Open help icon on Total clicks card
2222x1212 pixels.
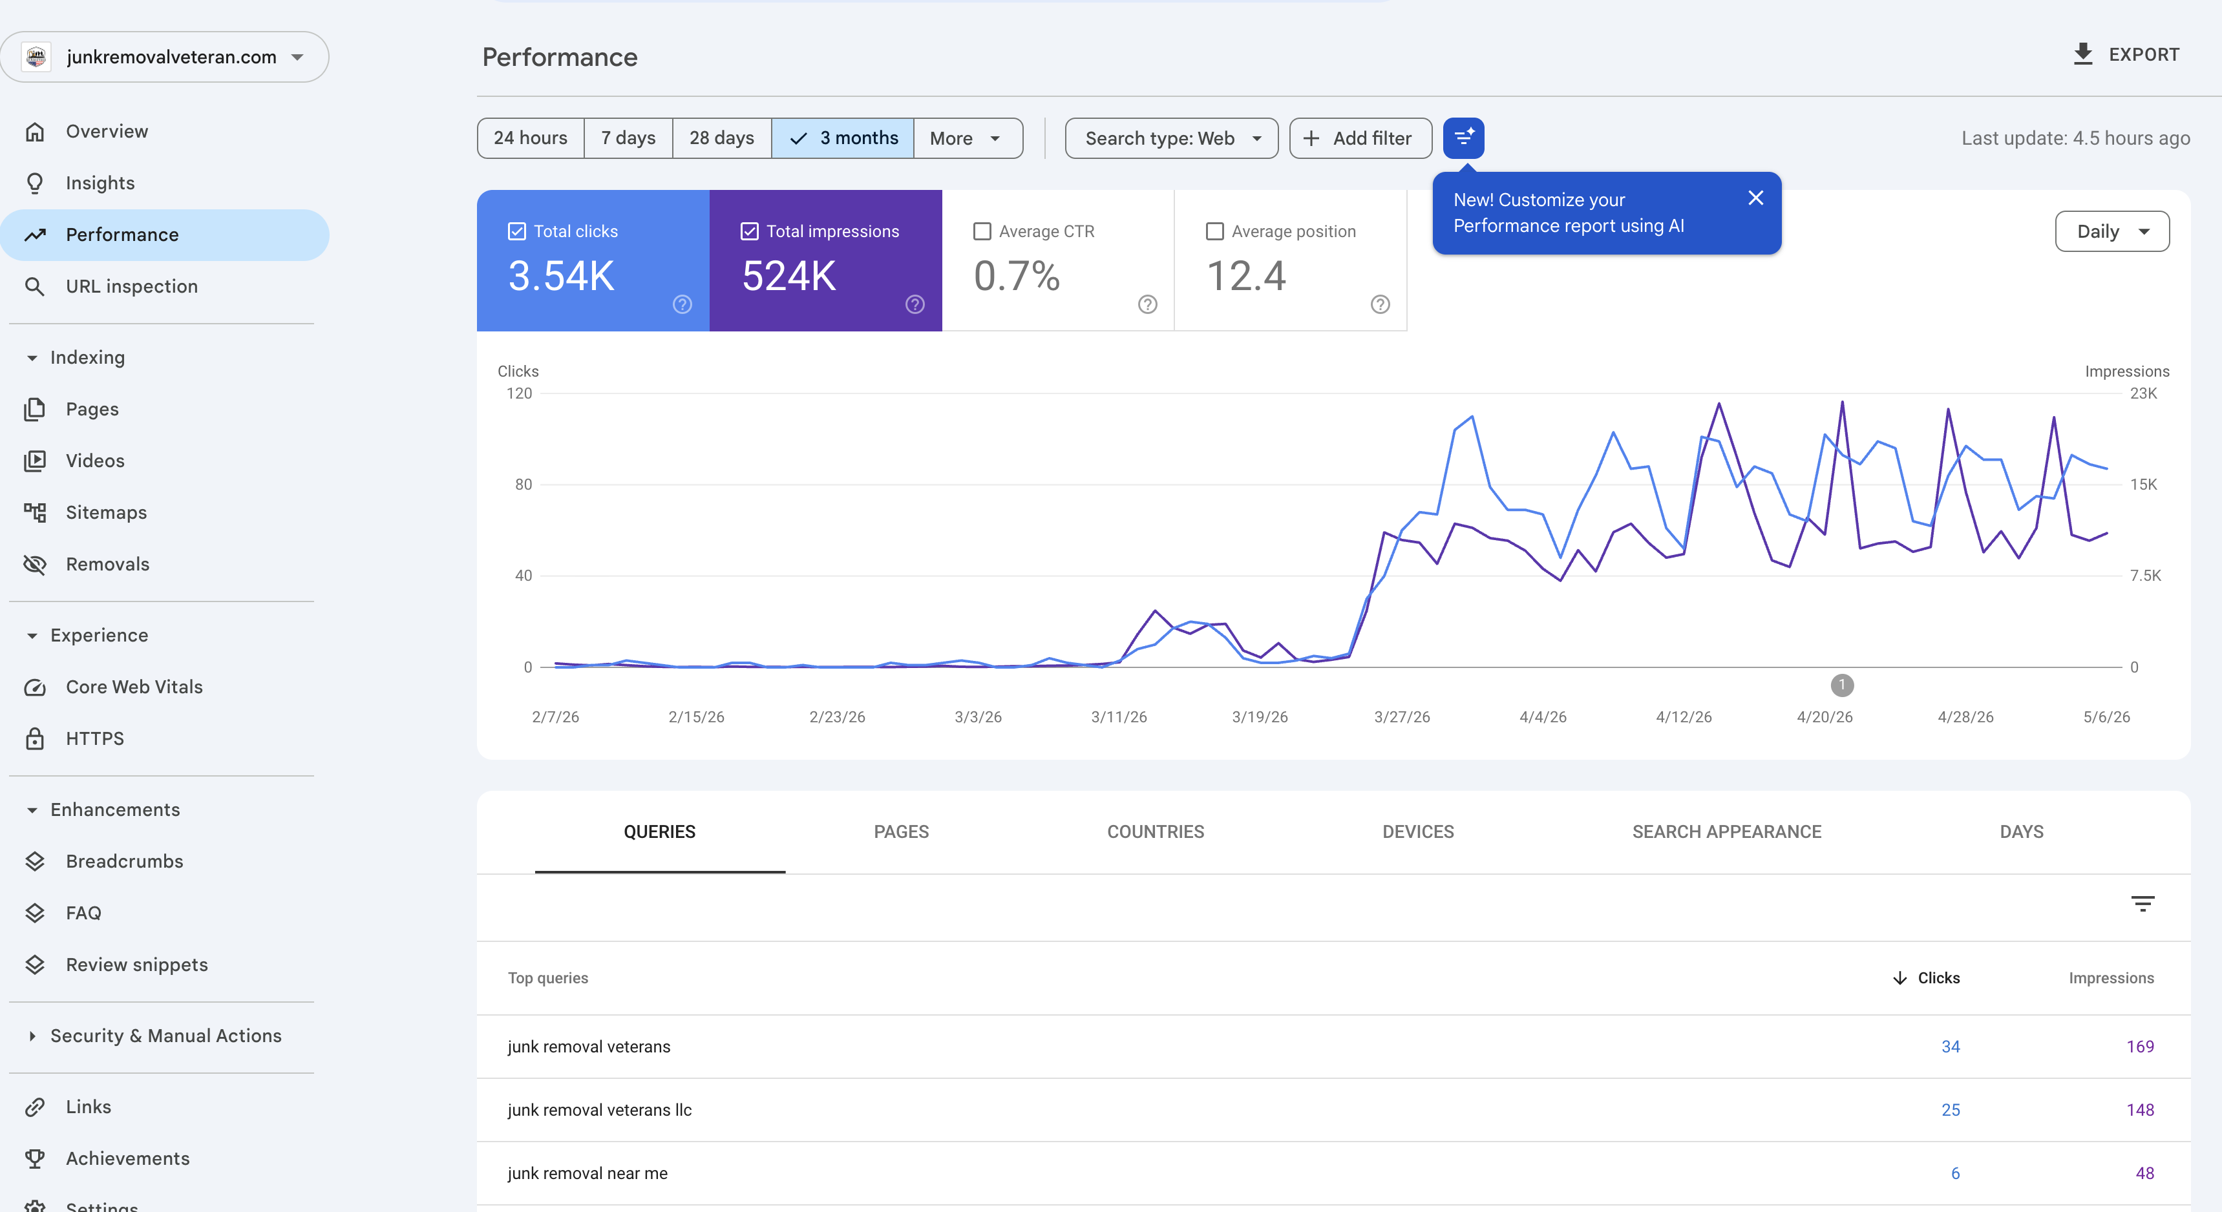coord(682,304)
